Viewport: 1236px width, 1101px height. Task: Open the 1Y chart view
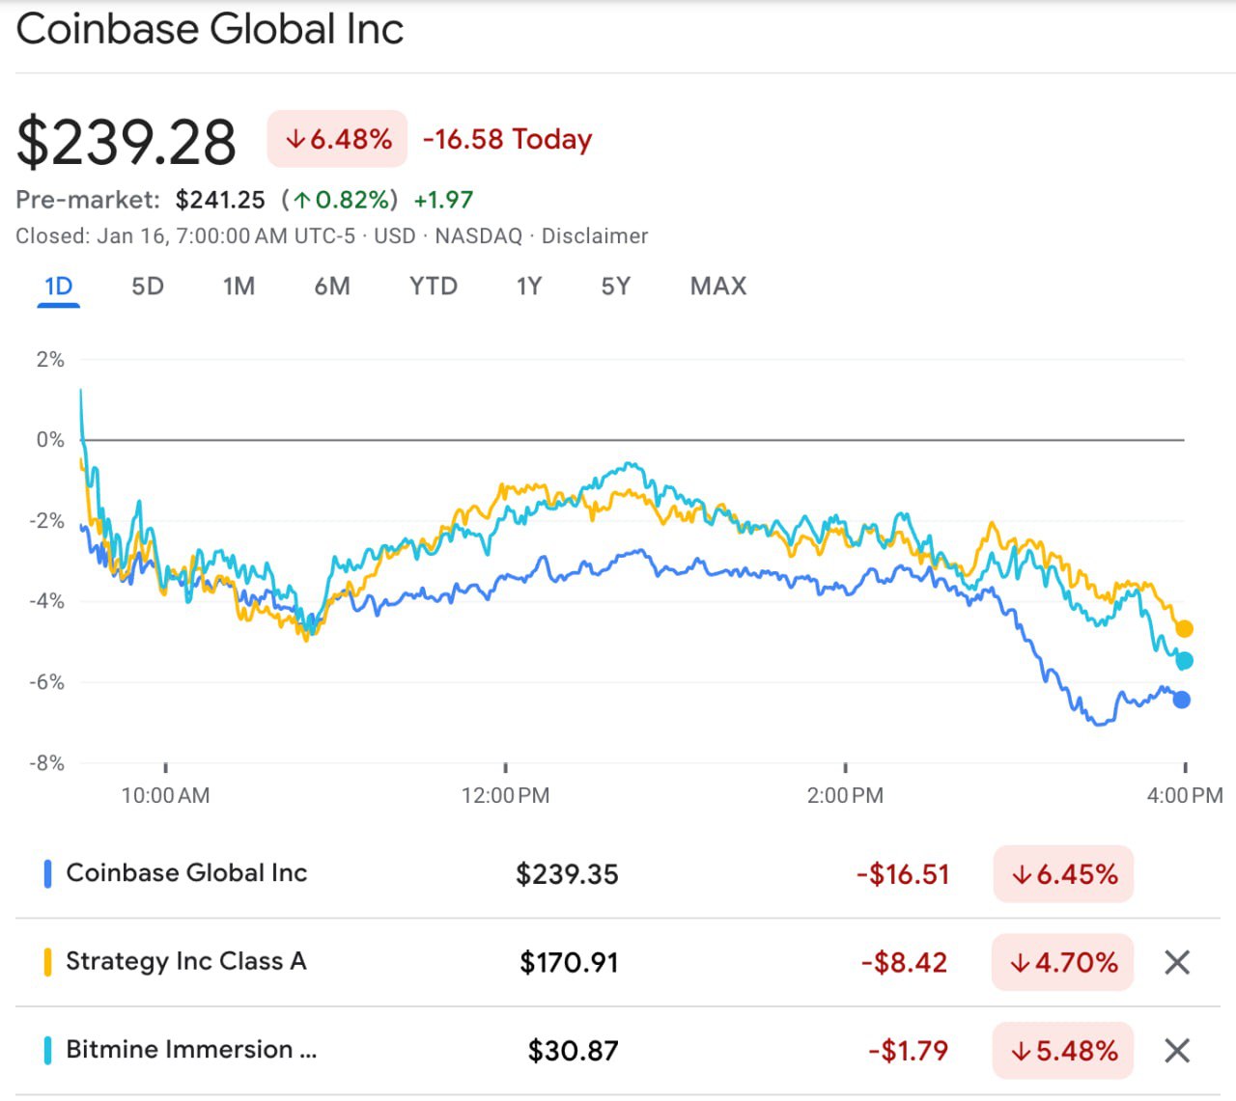[x=528, y=287]
